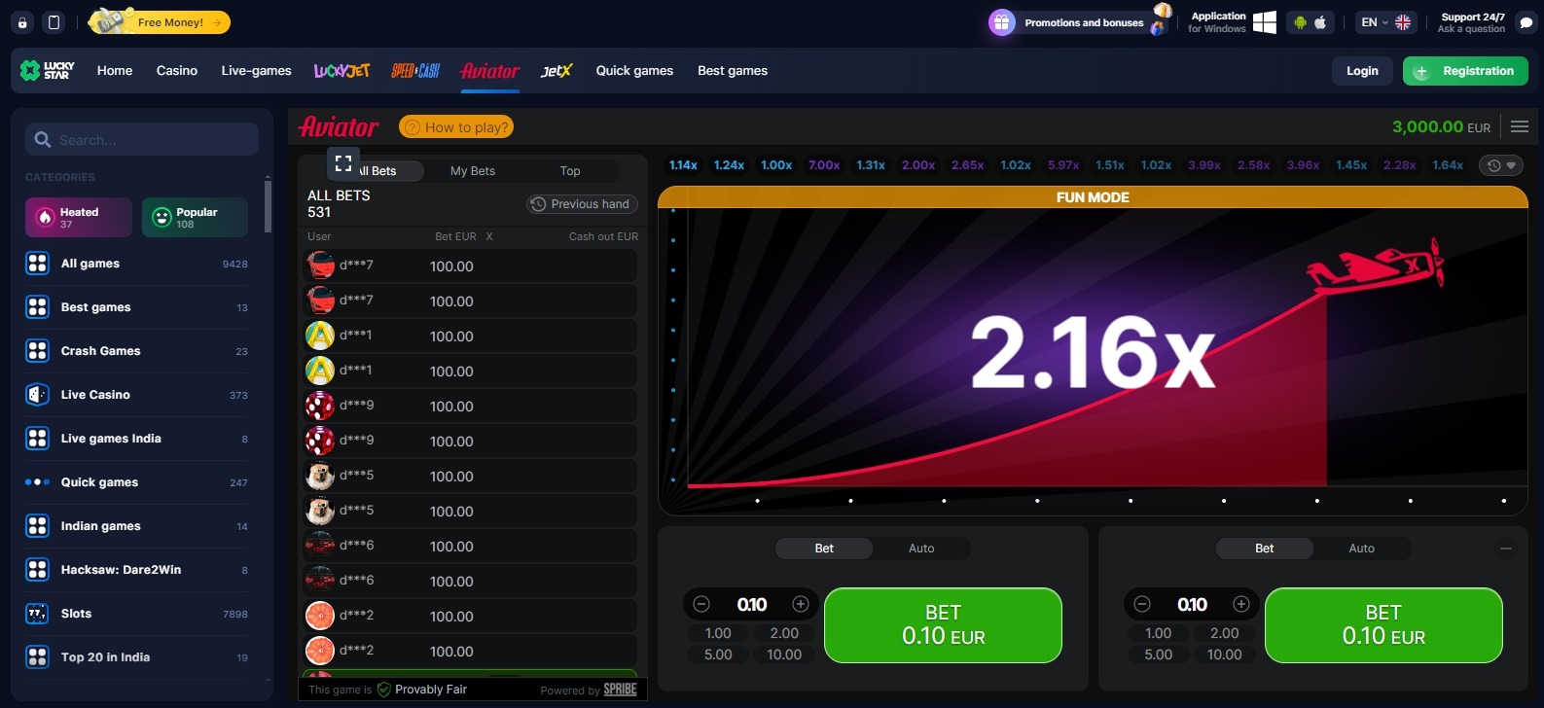Open the Aviator hamburger menu

coord(1520,126)
